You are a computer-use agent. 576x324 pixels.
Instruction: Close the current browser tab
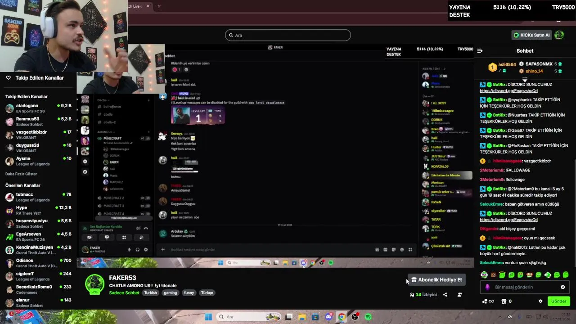(148, 6)
